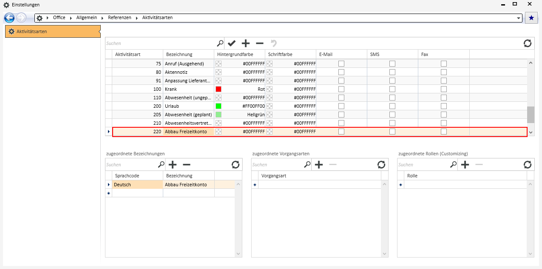This screenshot has height=269, width=542.
Task: Save changes with the checkmark icon
Action: pyautogui.click(x=232, y=43)
